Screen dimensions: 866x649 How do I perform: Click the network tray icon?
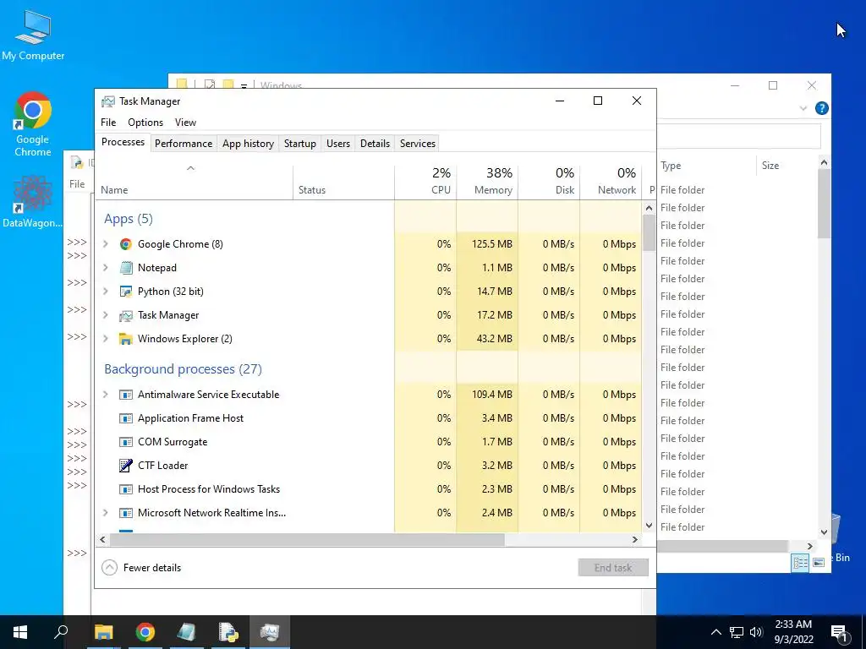point(737,632)
